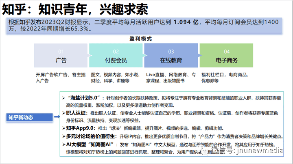Click the text 高的流量权重、涨粉加权
Viewport: 293px width, 164px height.
pyautogui.click(x=90, y=105)
